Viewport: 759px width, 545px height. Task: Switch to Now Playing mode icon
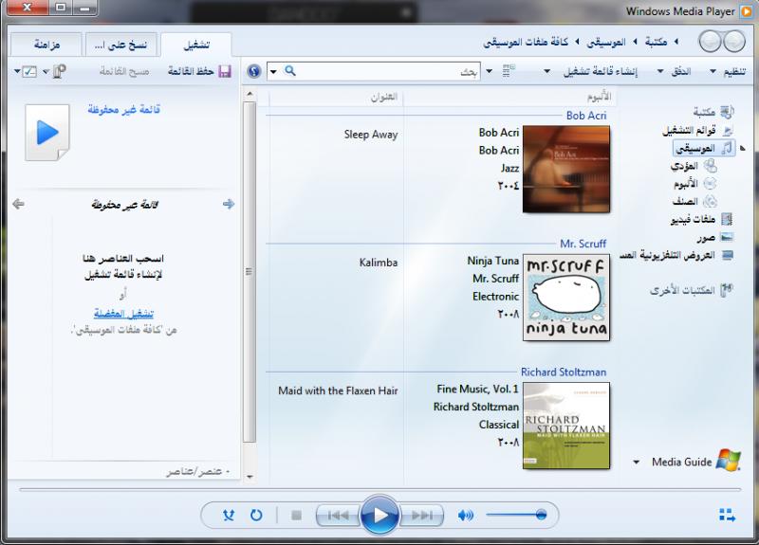(x=727, y=515)
